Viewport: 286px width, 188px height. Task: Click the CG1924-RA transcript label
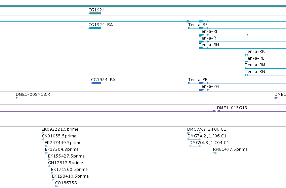point(101,25)
